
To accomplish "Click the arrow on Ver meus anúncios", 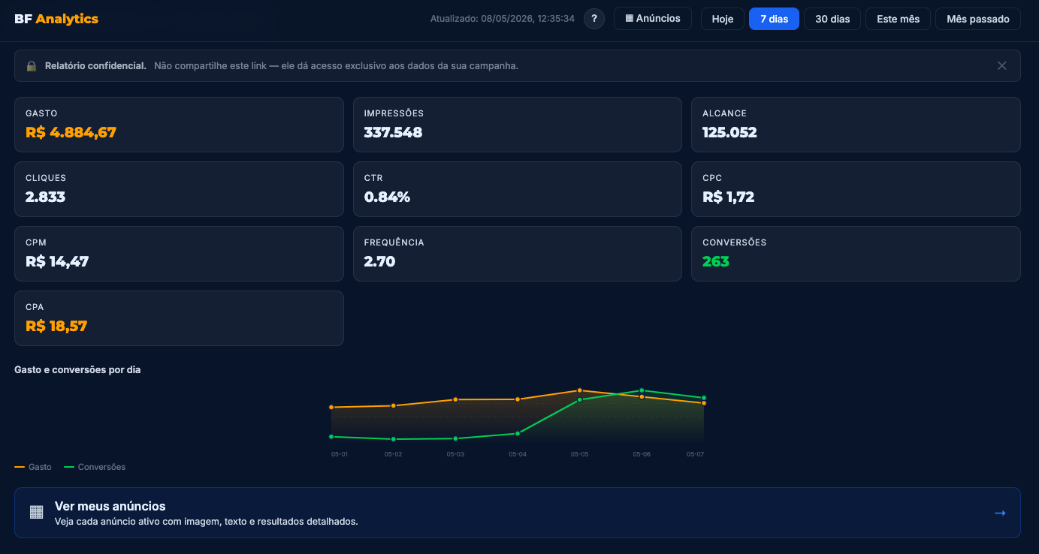I will [1000, 513].
